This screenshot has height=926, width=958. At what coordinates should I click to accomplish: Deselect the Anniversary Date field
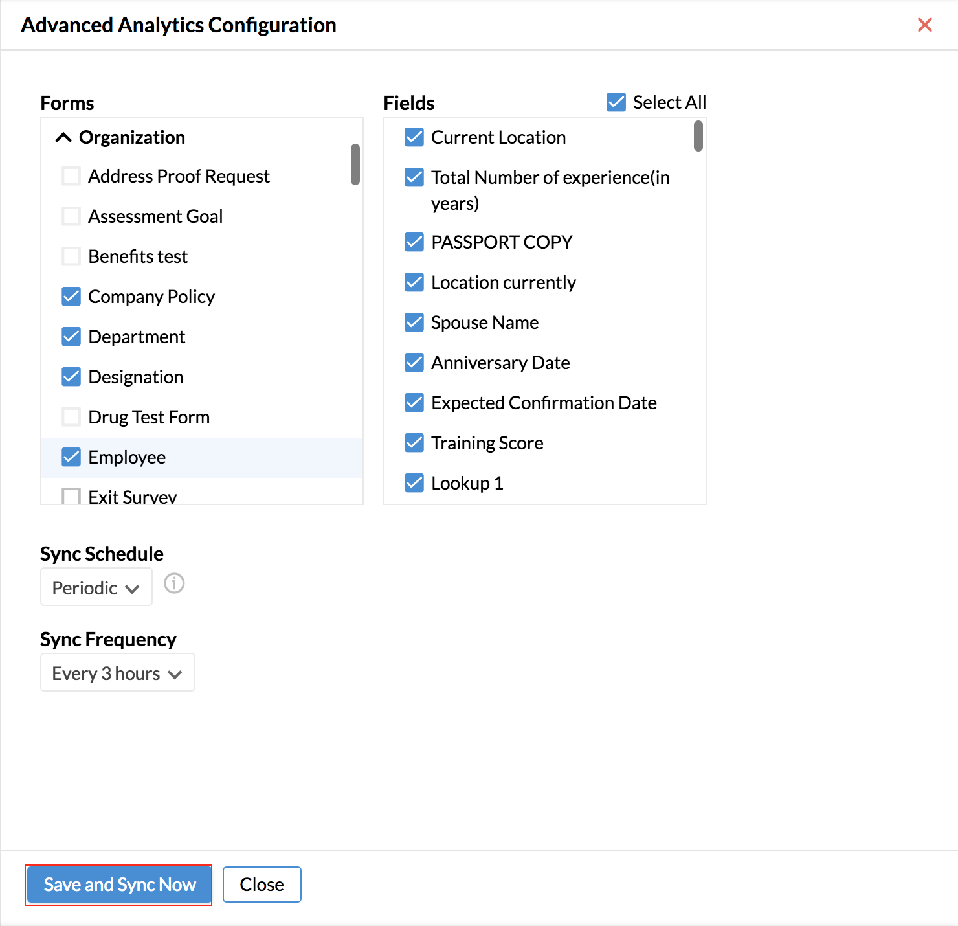tap(414, 363)
